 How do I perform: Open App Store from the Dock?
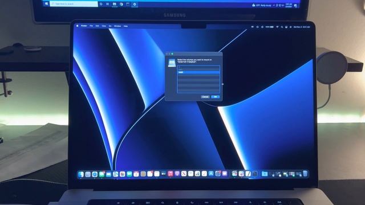pos(211,174)
